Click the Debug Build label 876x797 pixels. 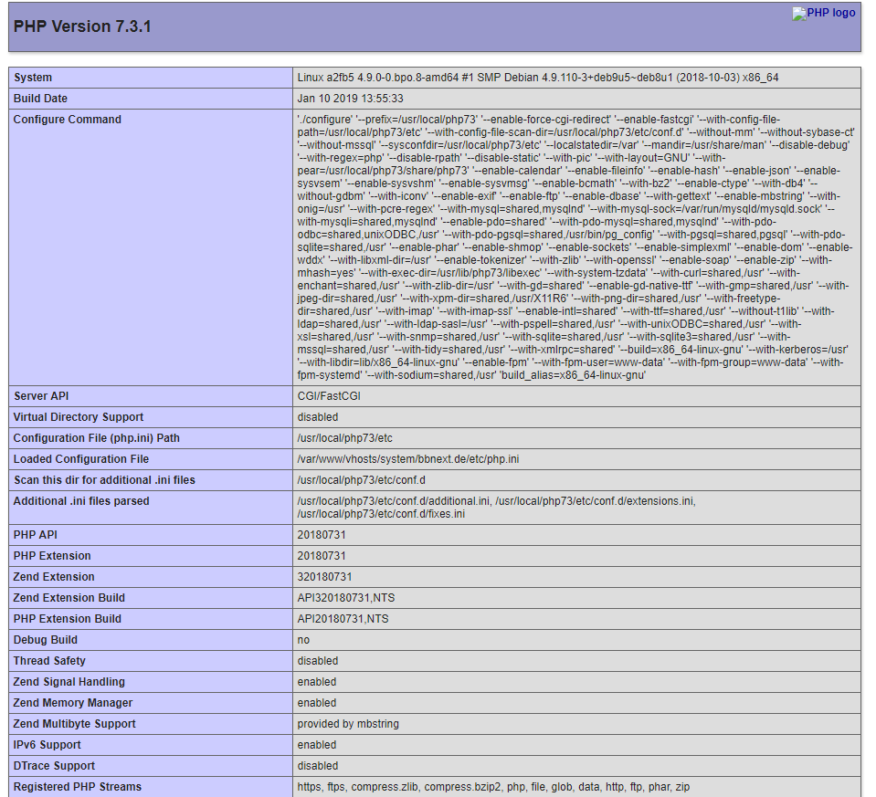46,640
